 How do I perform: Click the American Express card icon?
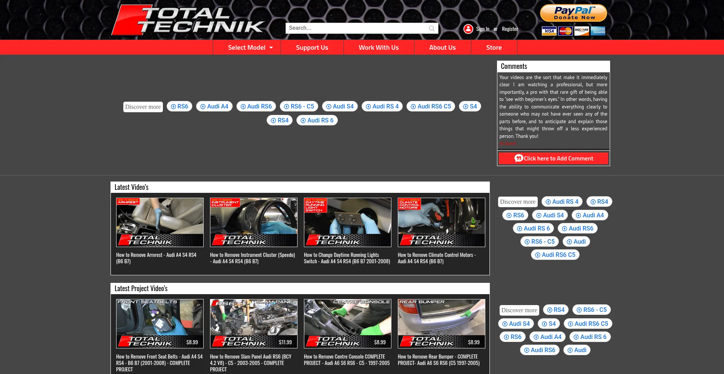pyautogui.click(x=598, y=31)
